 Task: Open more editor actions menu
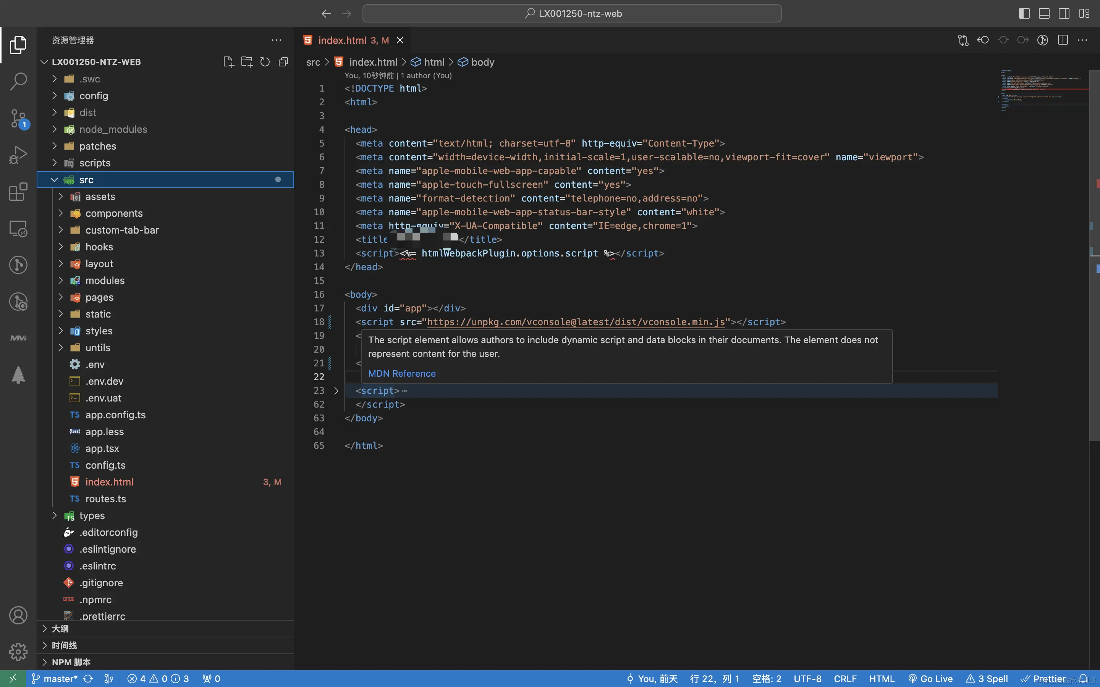[1083, 40]
